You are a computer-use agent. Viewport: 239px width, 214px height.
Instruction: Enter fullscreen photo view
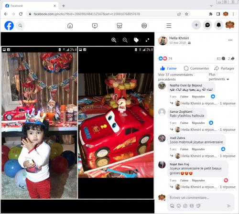(x=147, y=40)
